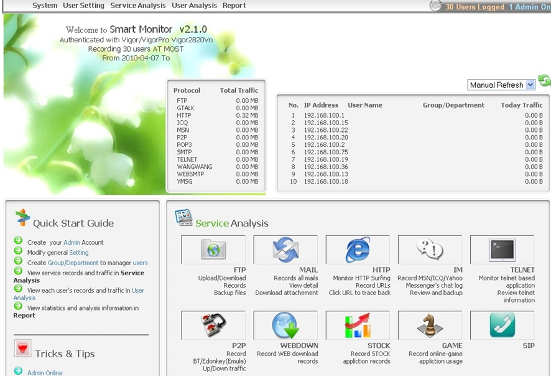Click the Tricks & Tips heart icon

[23, 348]
